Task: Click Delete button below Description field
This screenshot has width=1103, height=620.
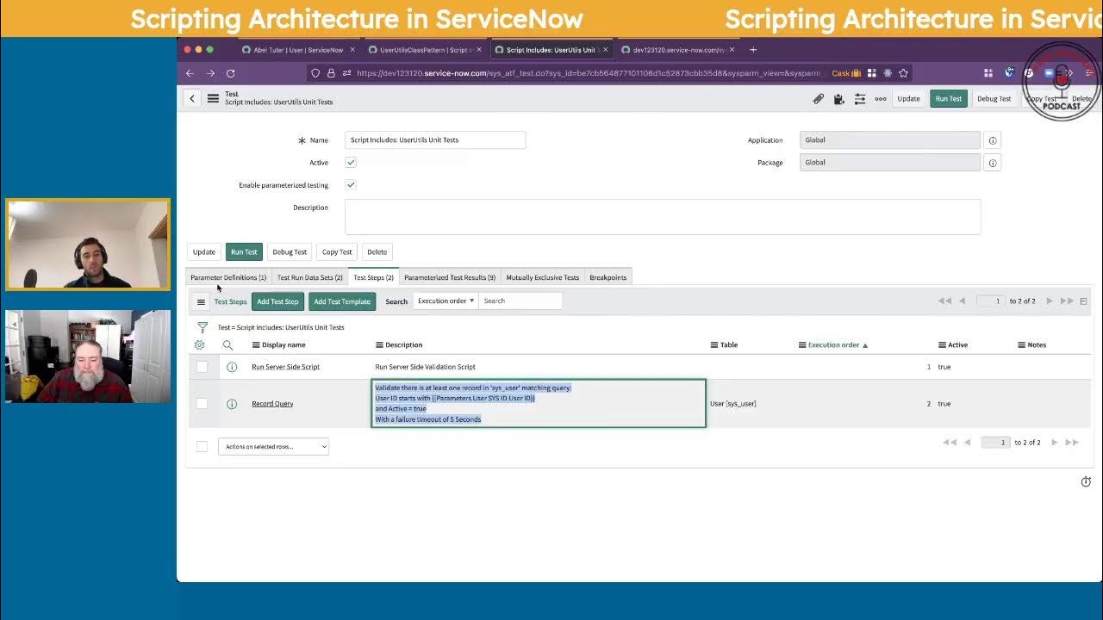Action: (x=377, y=252)
